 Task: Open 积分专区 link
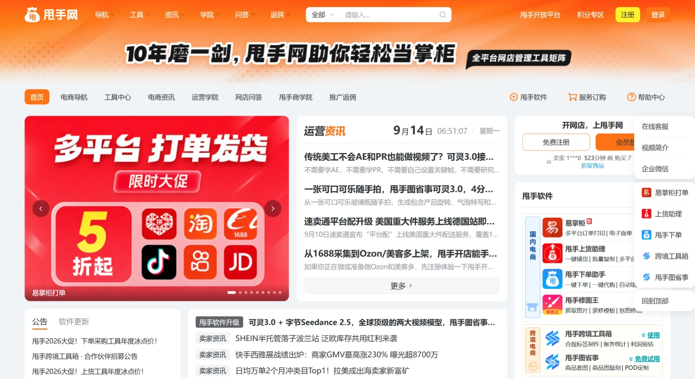click(x=591, y=15)
